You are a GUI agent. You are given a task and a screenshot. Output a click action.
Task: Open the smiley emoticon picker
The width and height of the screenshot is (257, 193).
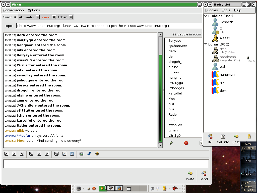[97, 154]
